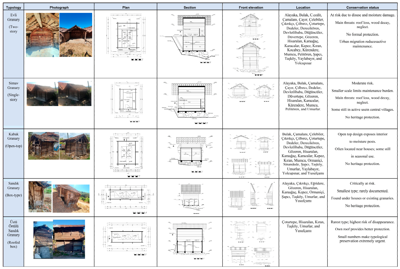Select the "Evli Granary" typology label
This screenshot has width=400, height=269.
[x=13, y=17]
